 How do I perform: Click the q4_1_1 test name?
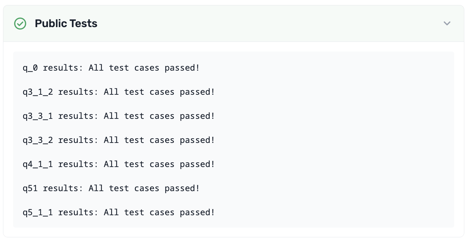[x=38, y=164]
